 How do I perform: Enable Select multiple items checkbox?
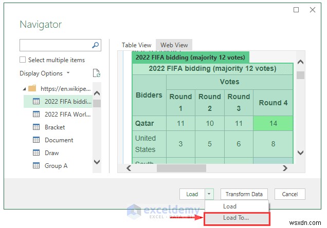click(23, 60)
